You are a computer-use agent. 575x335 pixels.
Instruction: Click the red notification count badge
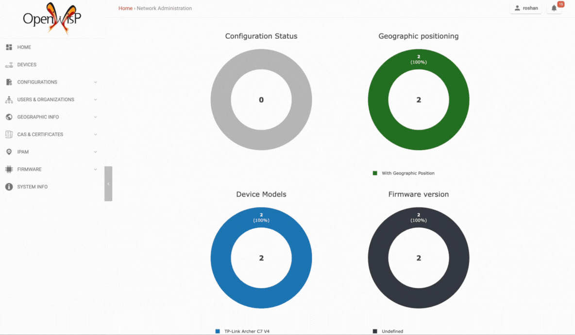[561, 4]
